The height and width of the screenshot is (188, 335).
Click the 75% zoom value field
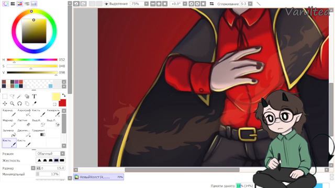pyautogui.click(x=137, y=4)
